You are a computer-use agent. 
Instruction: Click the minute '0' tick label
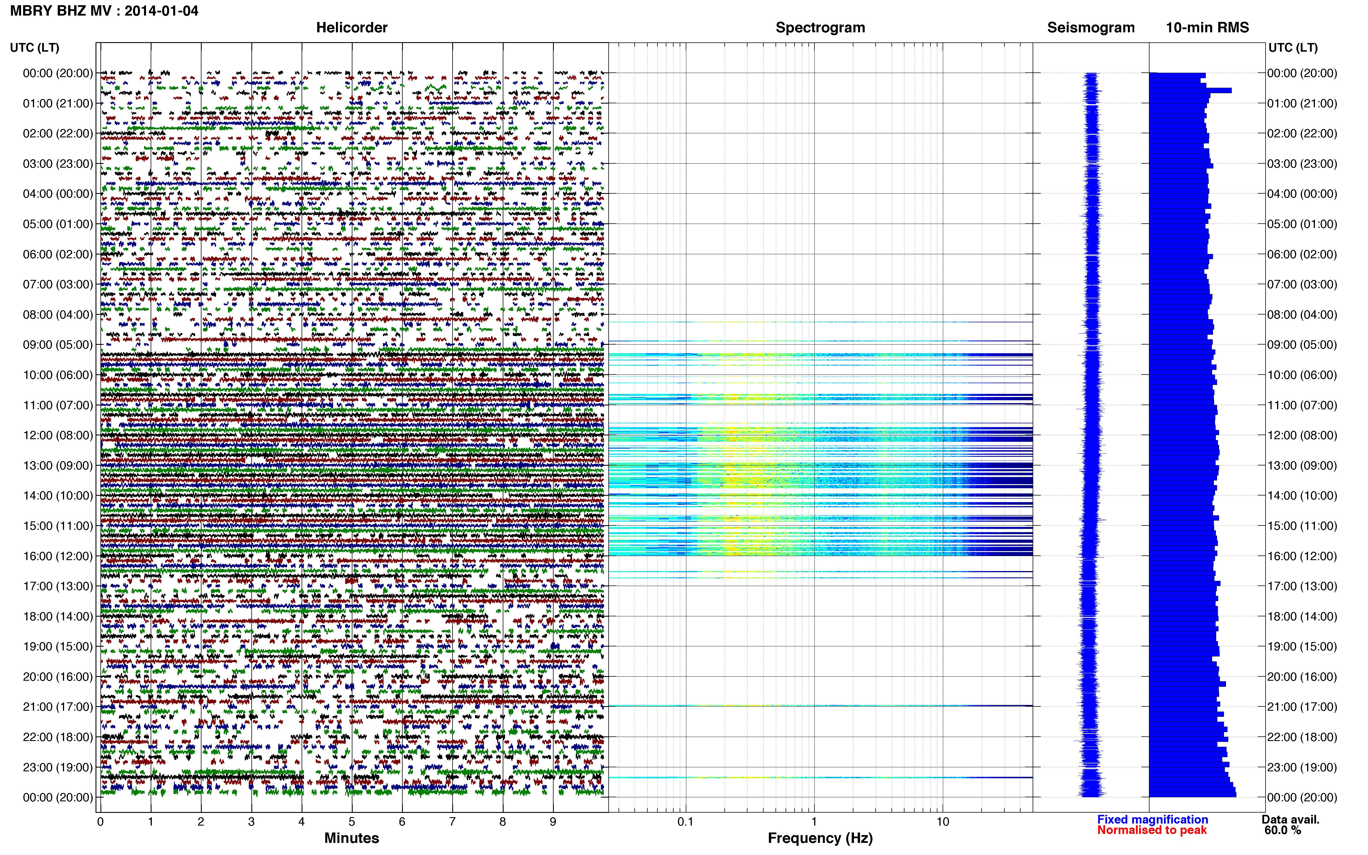pos(100,822)
